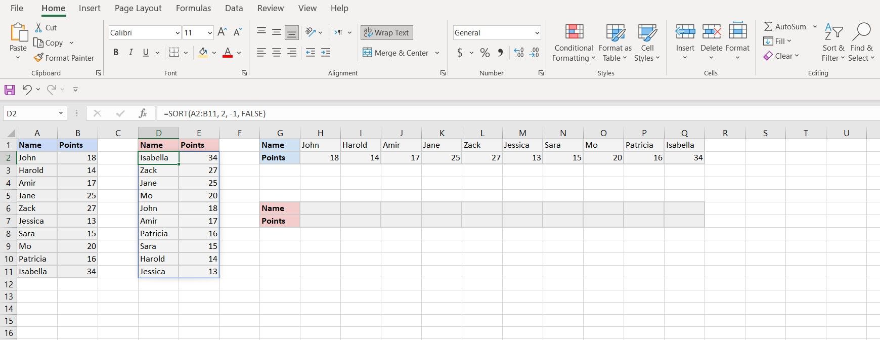Save the workbook with the floppy icon
The image size is (880, 340).
pos(10,90)
